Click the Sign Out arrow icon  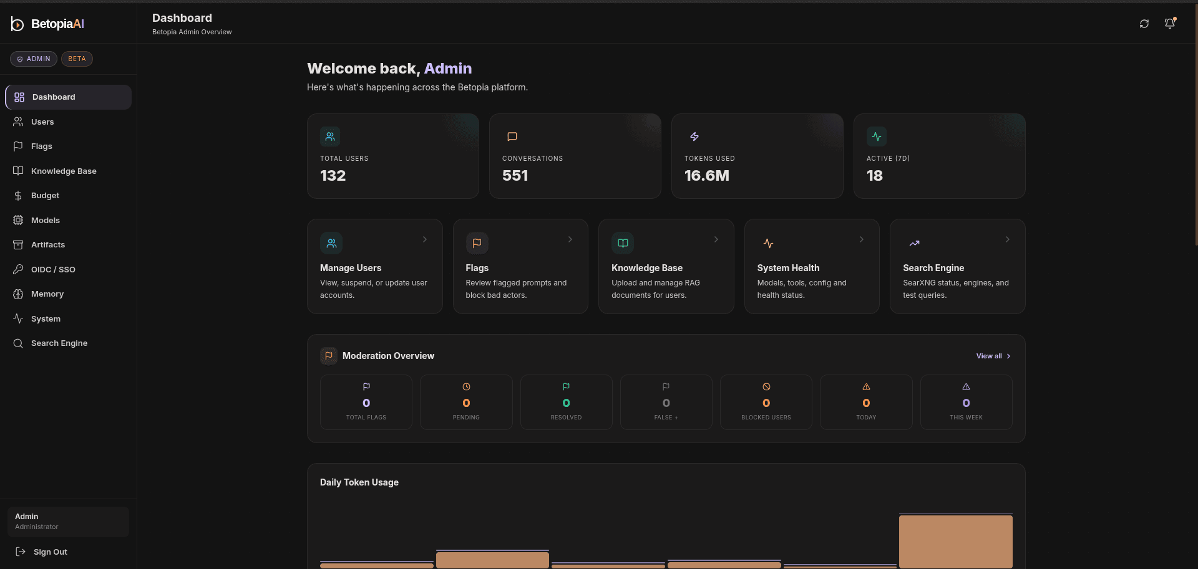pyautogui.click(x=21, y=552)
